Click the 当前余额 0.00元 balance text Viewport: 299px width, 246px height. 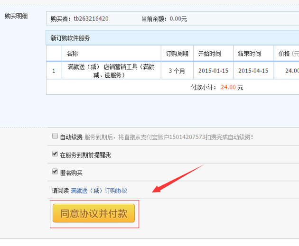point(164,19)
